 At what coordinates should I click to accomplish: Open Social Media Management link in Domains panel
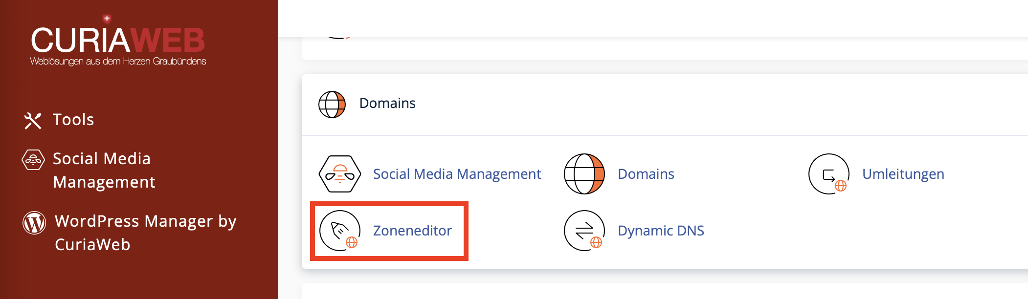click(457, 174)
